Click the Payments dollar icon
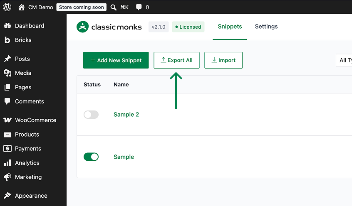Viewport: 352px width, 206px height. 7,148
